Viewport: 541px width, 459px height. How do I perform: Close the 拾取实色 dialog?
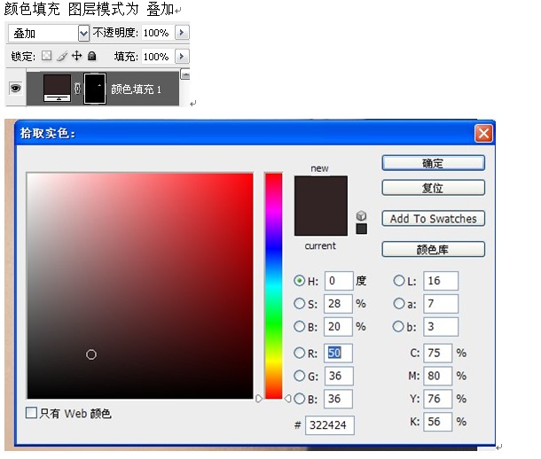[x=483, y=133]
